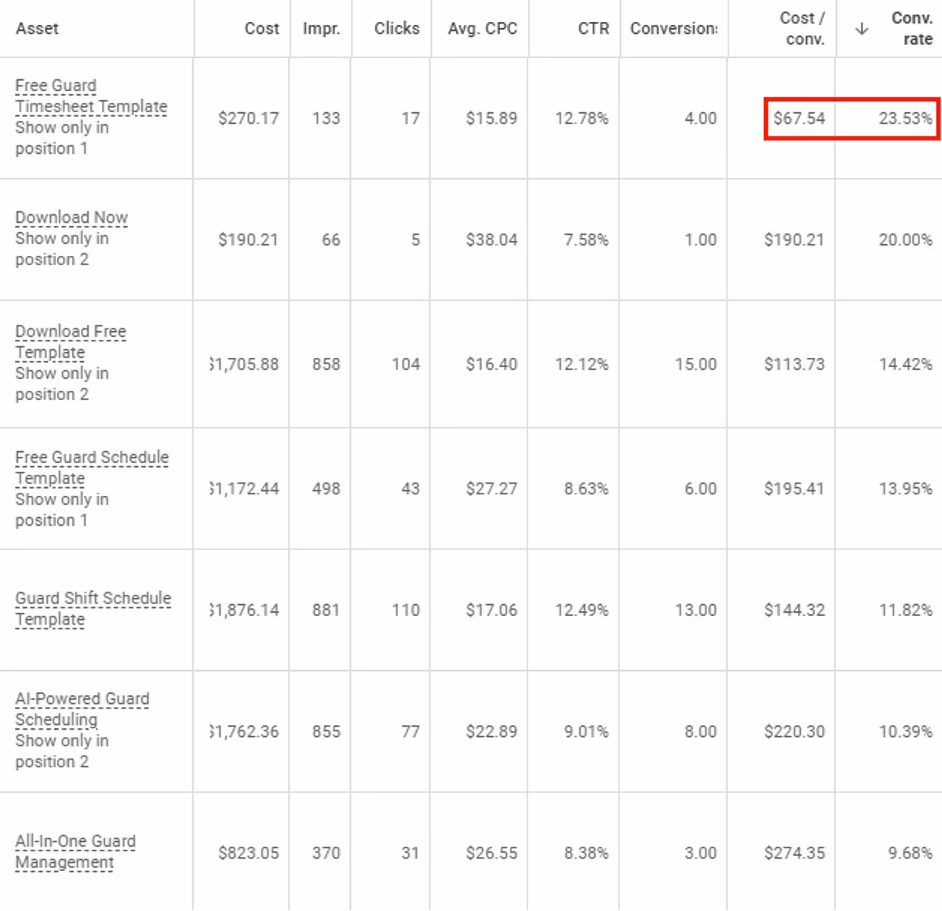
Task: Open the All-In-One Guard Management asset
Action: (x=76, y=851)
